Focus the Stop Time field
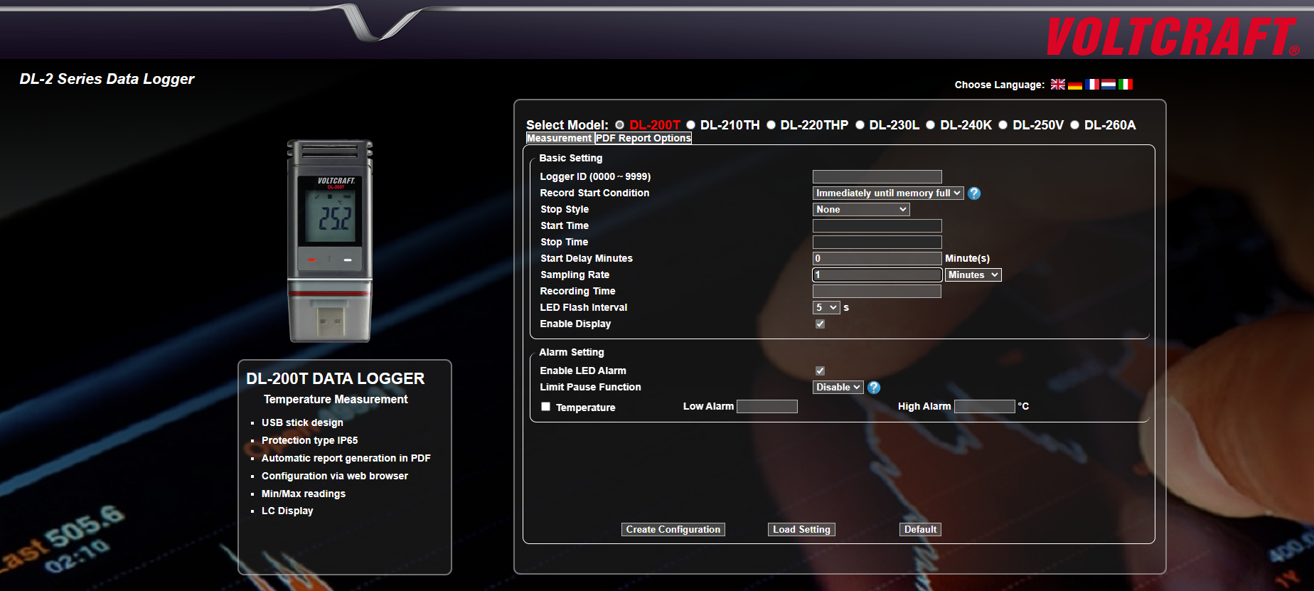Image resolution: width=1314 pixels, height=591 pixels. [x=877, y=242]
